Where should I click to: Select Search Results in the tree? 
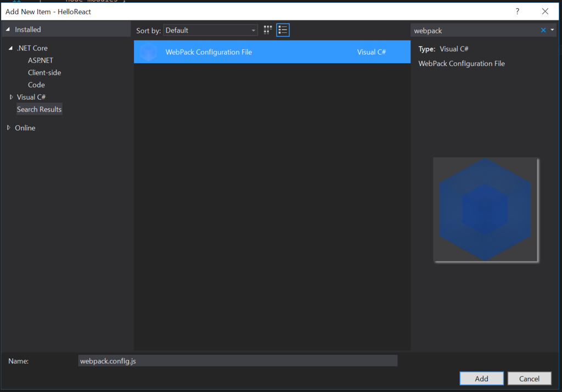coord(39,109)
